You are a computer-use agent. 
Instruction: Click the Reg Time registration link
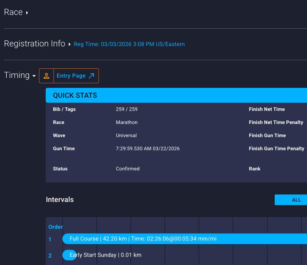point(129,44)
